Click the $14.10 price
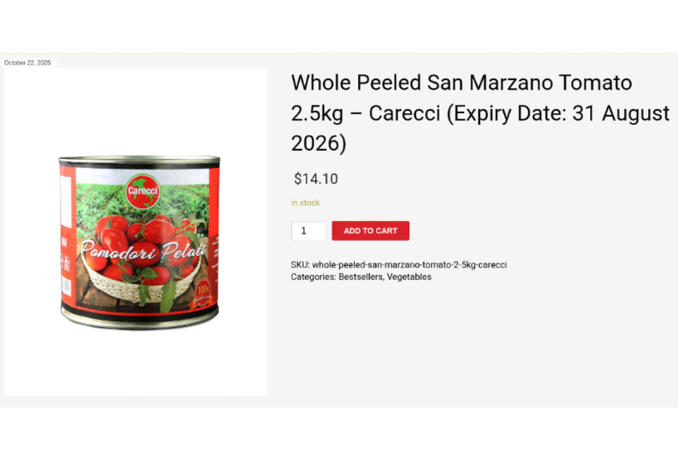 pyautogui.click(x=316, y=179)
